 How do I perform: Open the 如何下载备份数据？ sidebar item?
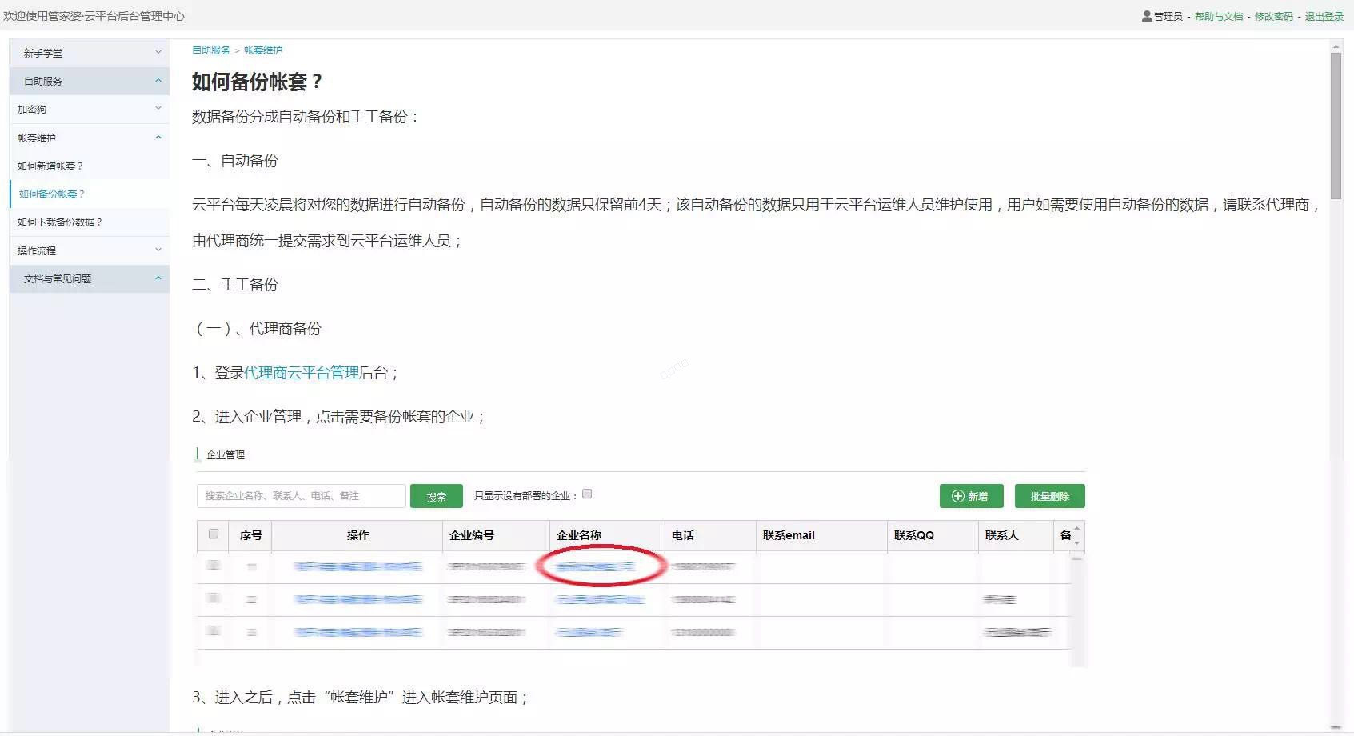tap(60, 222)
